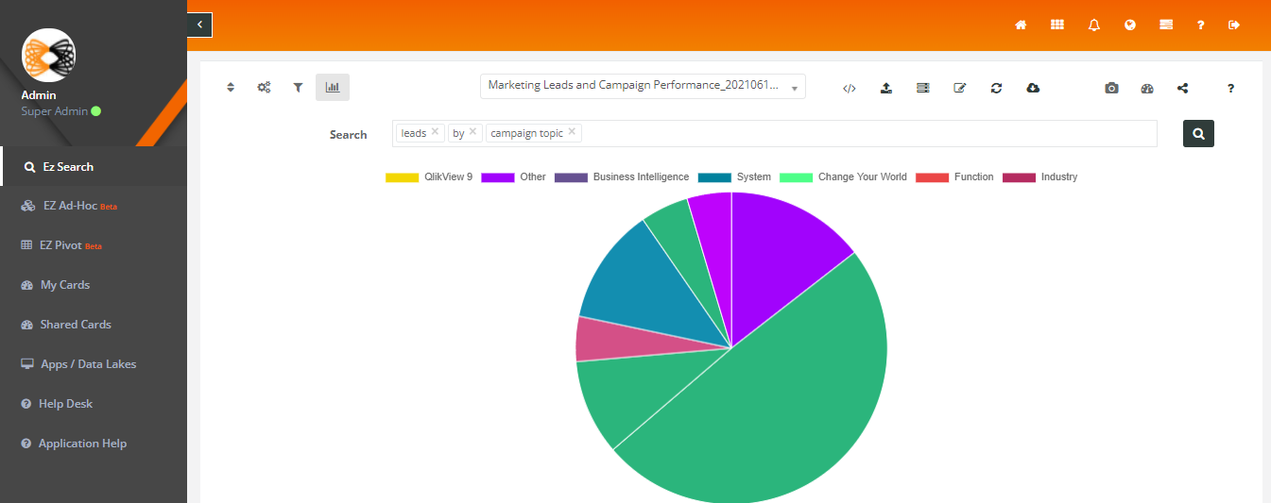
Task: Click the cloud download icon
Action: [1033, 88]
